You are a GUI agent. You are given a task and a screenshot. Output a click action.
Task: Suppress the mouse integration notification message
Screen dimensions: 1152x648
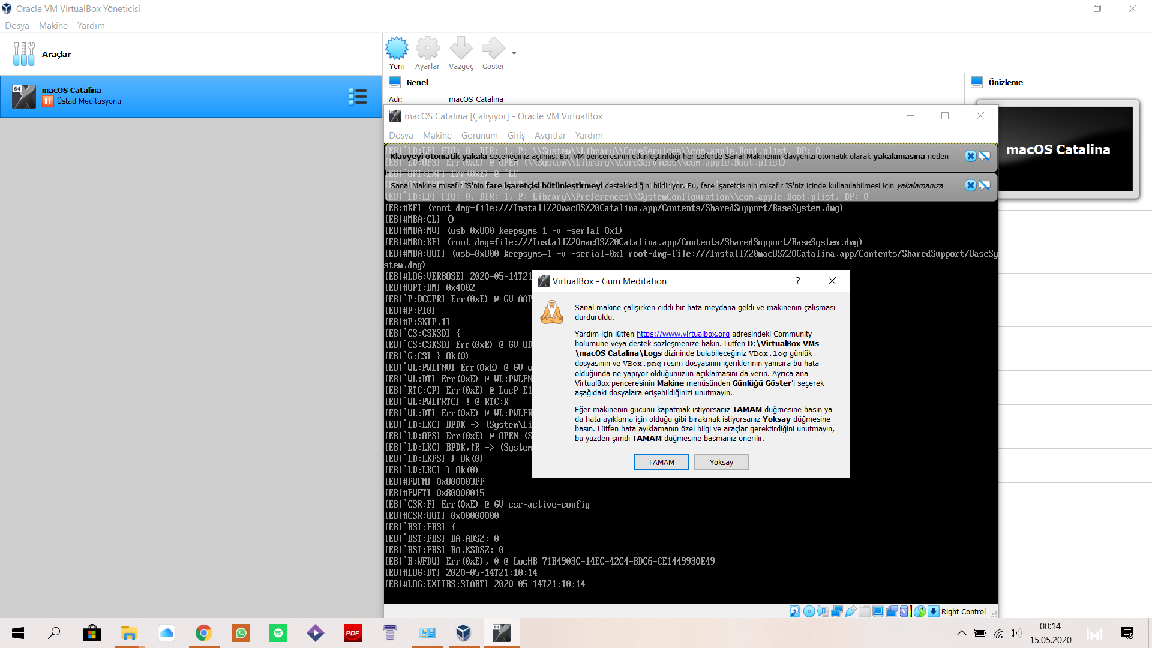click(985, 185)
